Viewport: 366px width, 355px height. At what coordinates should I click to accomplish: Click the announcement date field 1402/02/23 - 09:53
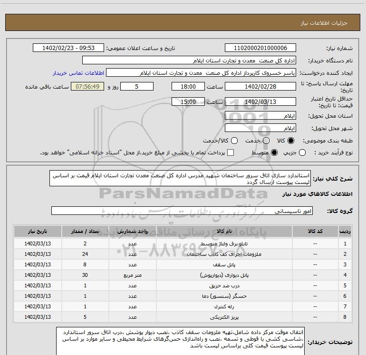pos(68,48)
